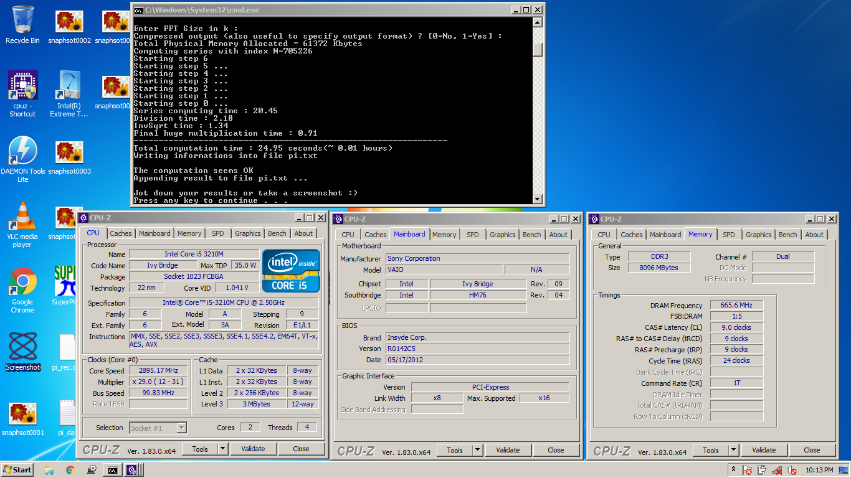Open the CPU tab in middle CPU-Z window
Image resolution: width=851 pixels, height=478 pixels.
pos(348,235)
